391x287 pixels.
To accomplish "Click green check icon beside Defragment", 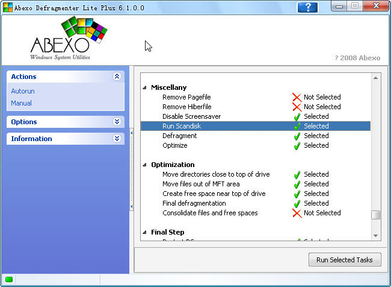I will pos(297,136).
